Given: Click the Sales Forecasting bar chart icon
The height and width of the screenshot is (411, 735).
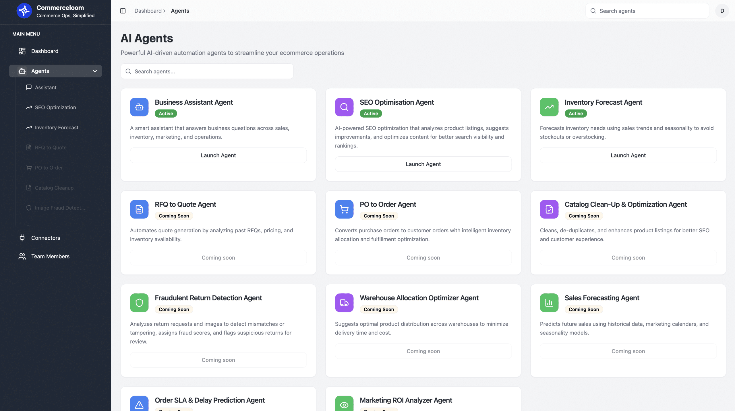Looking at the screenshot, I should (x=549, y=303).
